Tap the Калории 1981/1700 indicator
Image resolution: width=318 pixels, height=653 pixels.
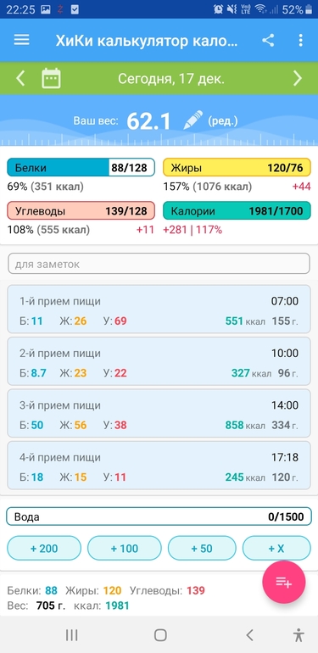click(x=237, y=211)
